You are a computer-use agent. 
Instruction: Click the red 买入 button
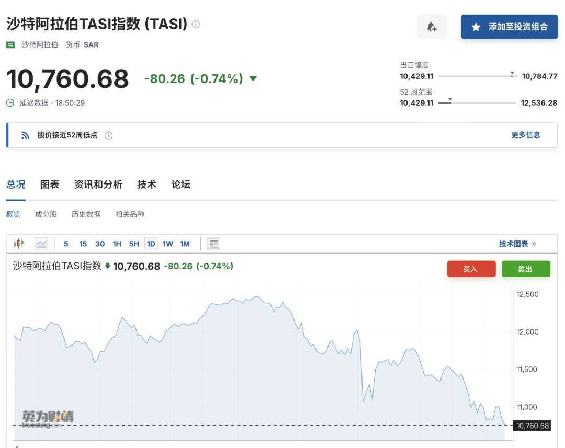[x=471, y=269]
